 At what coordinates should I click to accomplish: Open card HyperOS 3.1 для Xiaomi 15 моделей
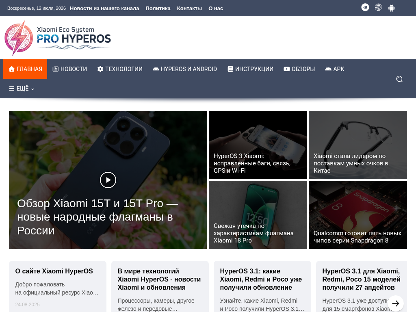point(361,279)
